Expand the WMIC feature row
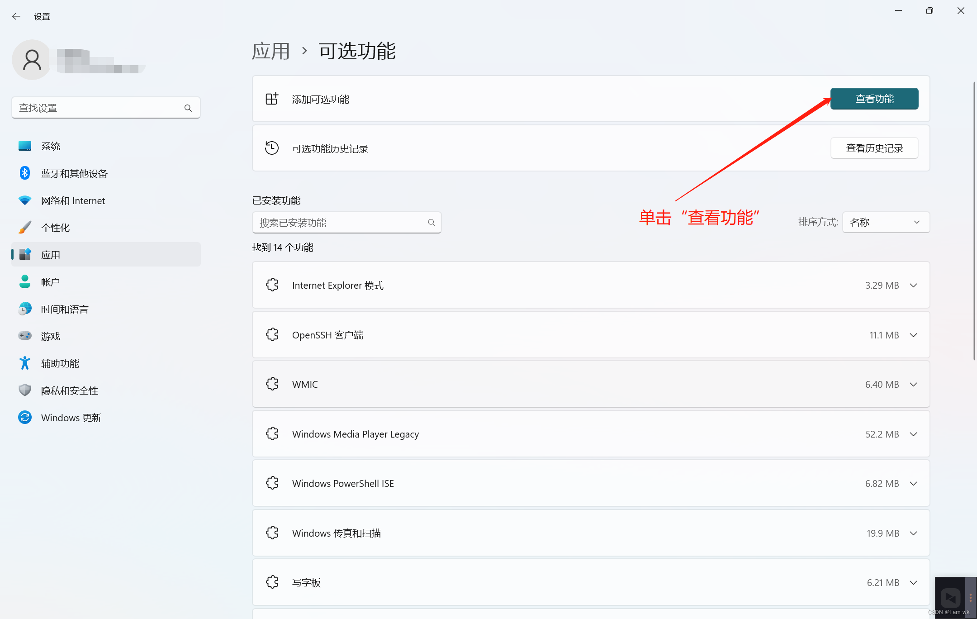 pyautogui.click(x=913, y=385)
